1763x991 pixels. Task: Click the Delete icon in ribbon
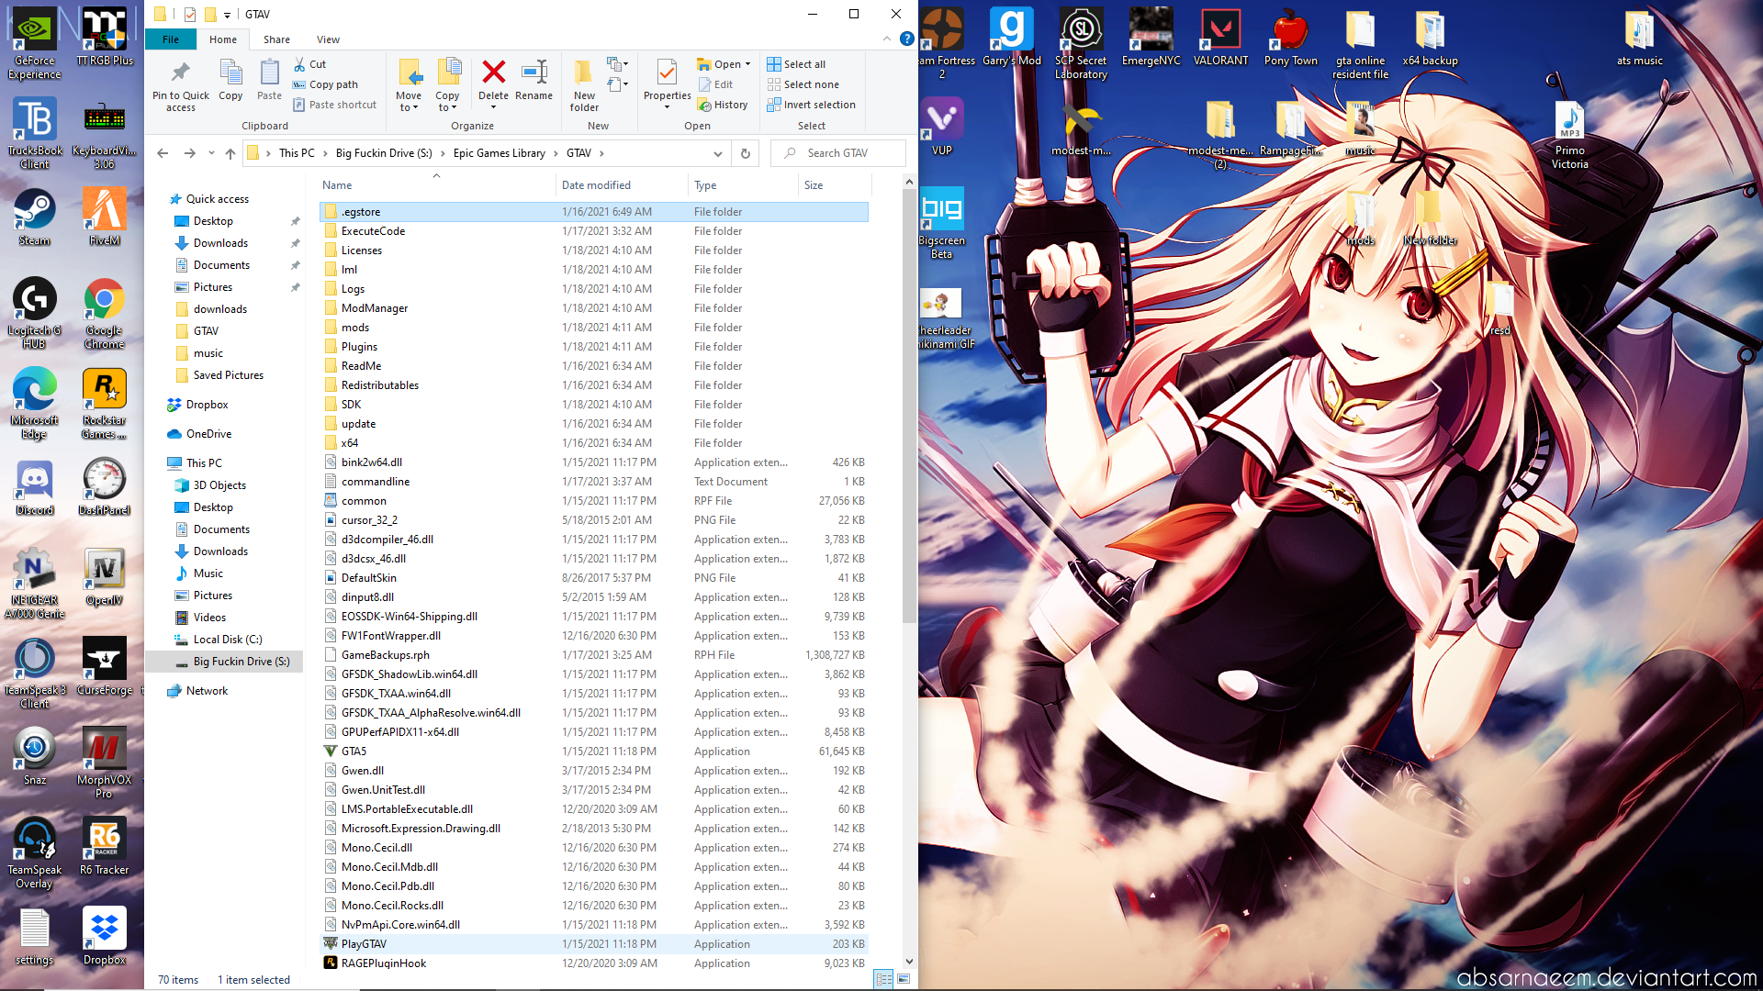click(493, 73)
